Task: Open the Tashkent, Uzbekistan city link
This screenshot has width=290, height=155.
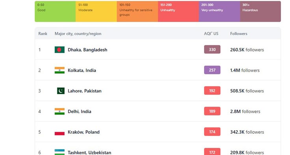Action: coord(89,153)
